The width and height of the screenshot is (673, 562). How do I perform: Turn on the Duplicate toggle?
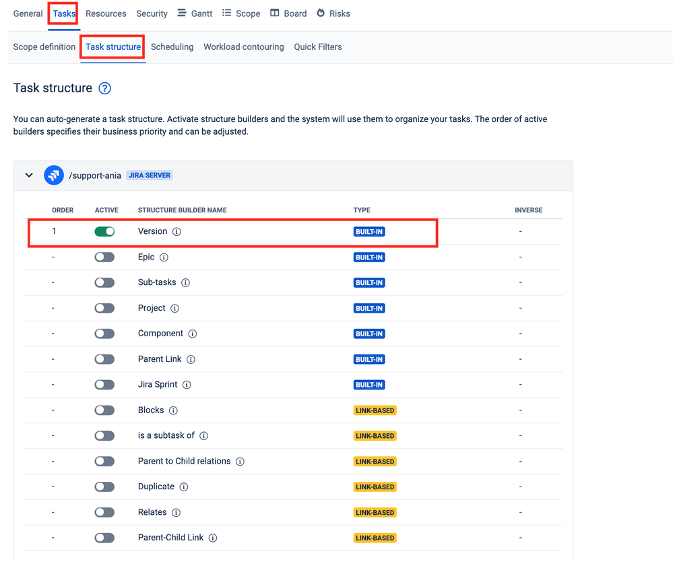point(104,487)
